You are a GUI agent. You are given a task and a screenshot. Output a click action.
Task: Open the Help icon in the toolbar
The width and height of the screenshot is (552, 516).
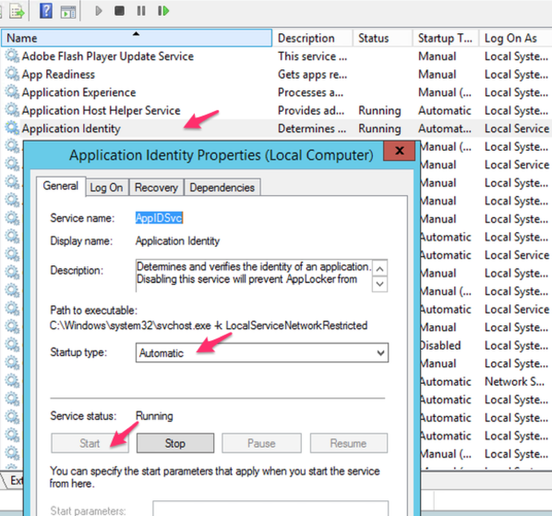click(45, 11)
